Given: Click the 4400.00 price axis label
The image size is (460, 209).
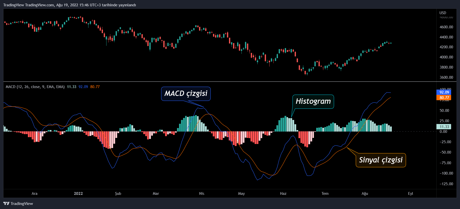Looking at the screenshot, I should 446,37.
